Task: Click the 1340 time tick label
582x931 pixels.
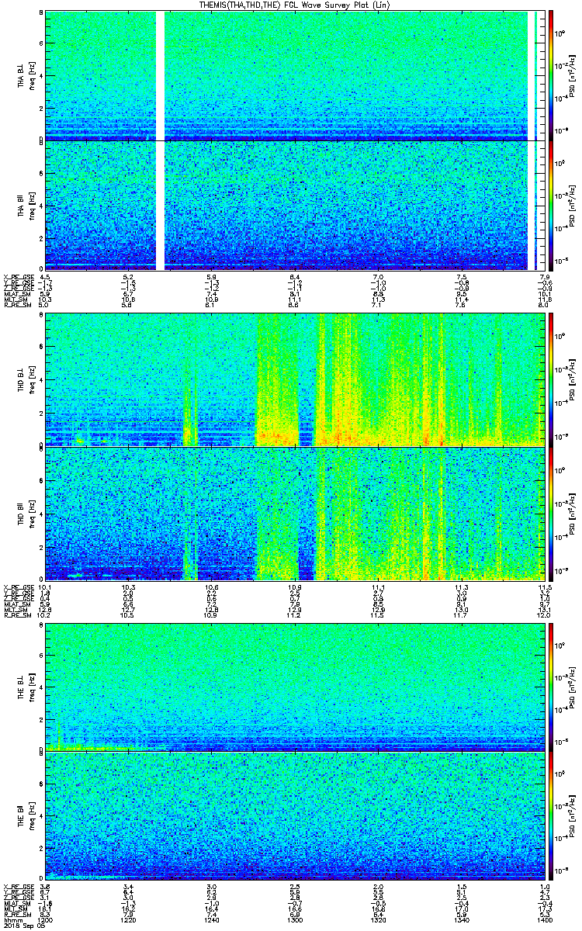Action: (x=460, y=919)
